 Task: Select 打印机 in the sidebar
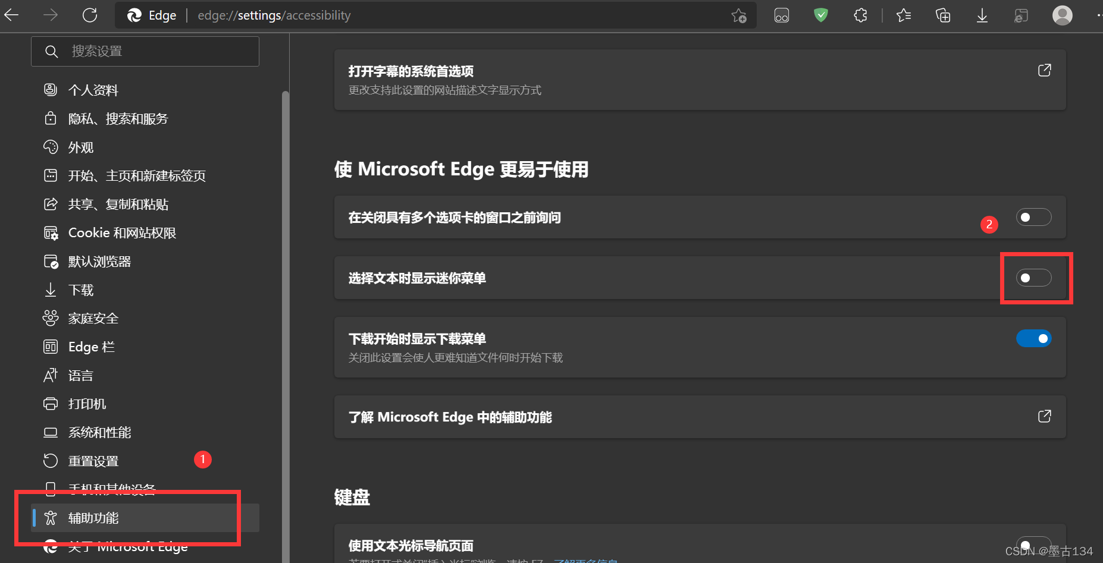coord(146,404)
